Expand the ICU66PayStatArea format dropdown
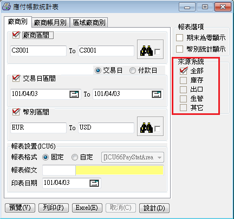The height and width of the screenshot is (219, 234). [x=159, y=157]
